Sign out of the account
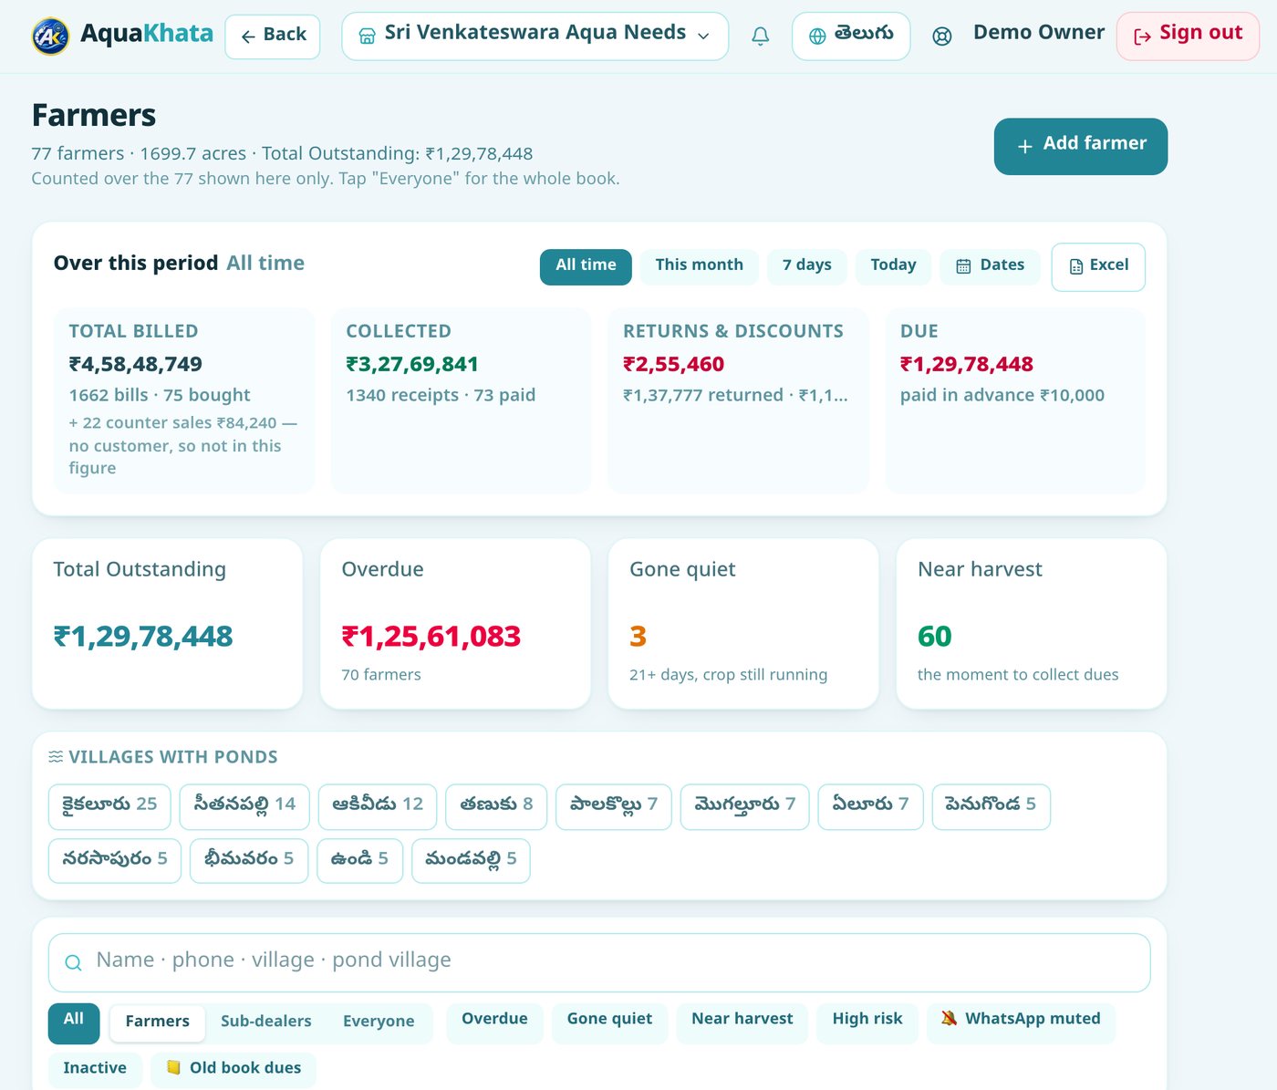Viewport: 1277px width, 1090px height. 1188,36
